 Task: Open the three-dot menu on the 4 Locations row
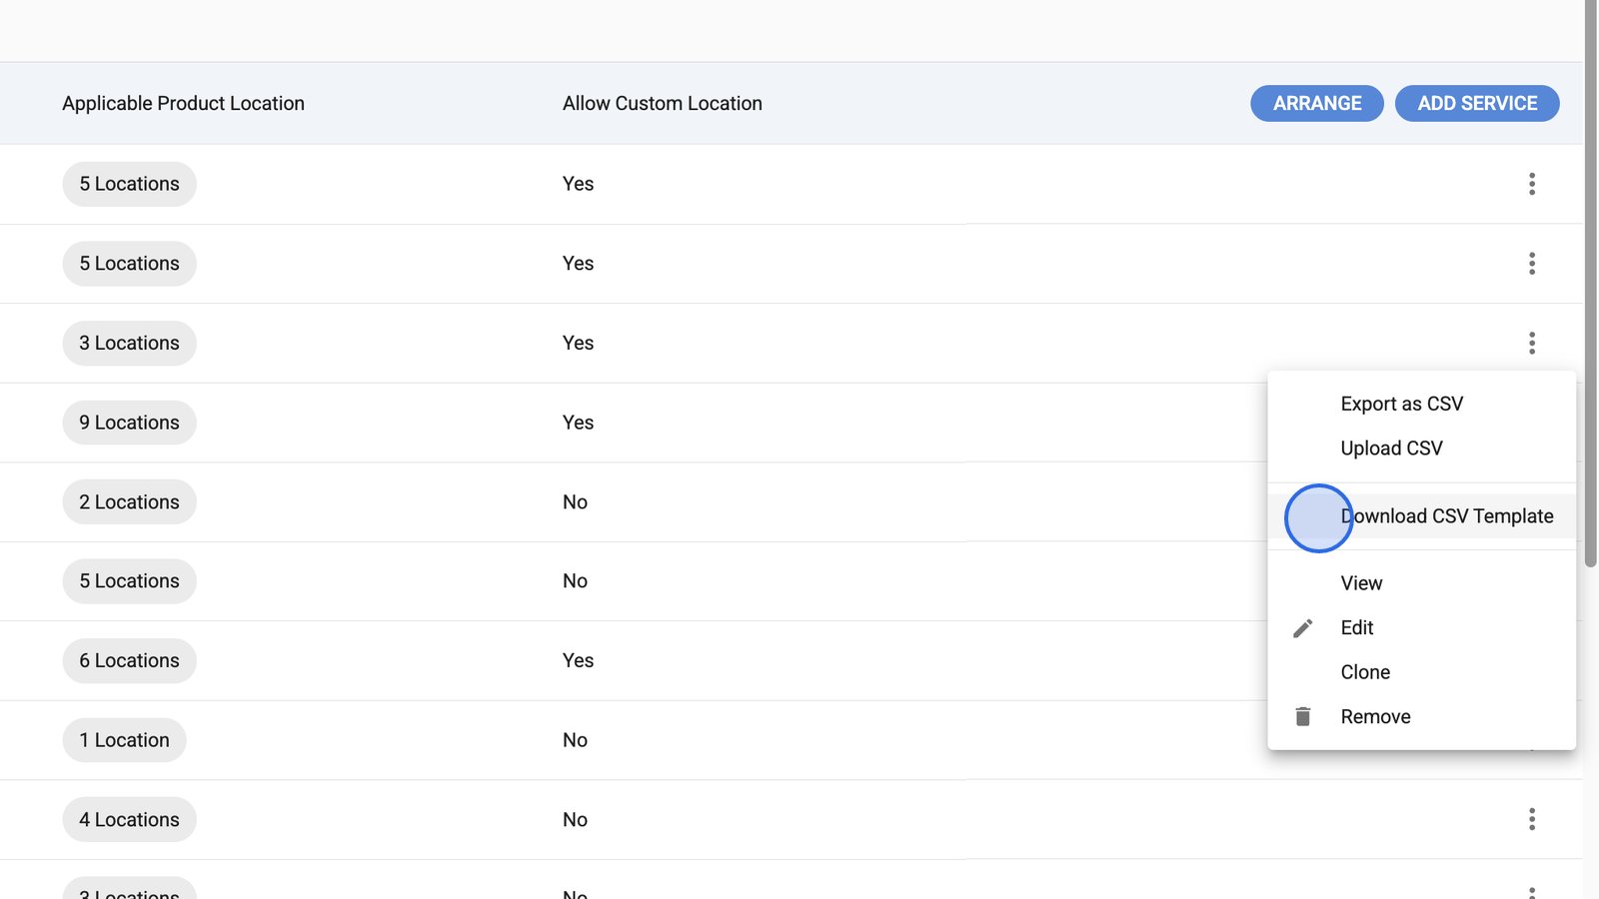pos(1531,820)
